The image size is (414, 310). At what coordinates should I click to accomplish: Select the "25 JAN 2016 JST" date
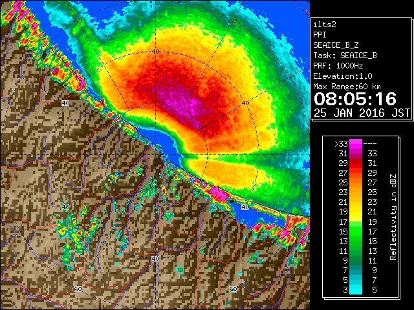362,113
